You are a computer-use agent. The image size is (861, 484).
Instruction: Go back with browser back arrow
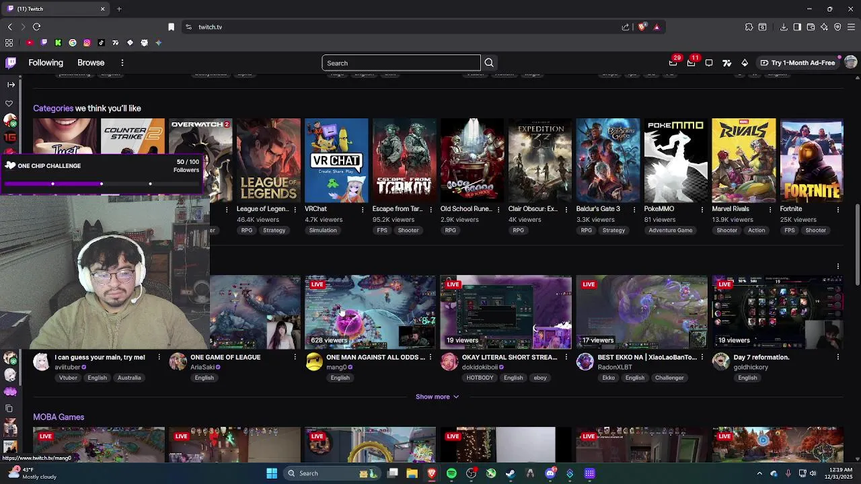tap(9, 27)
